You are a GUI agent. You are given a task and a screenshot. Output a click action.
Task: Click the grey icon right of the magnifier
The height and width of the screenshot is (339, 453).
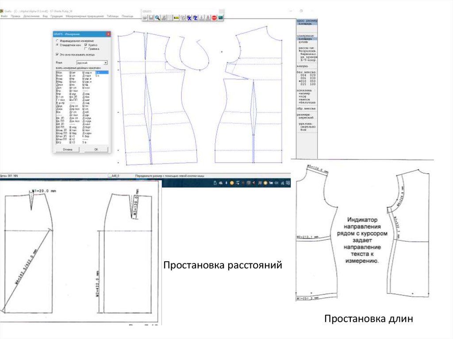click(164, 18)
